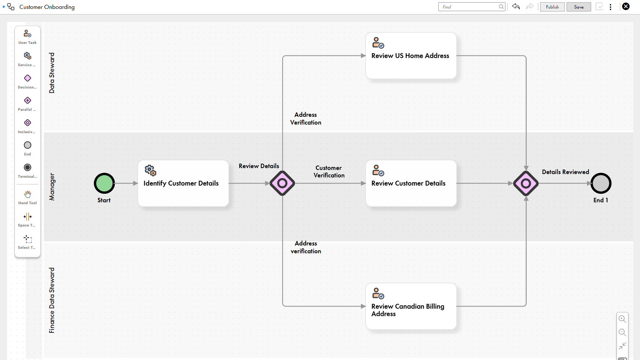Pick the Decision gateway palette tool
This screenshot has height=360, width=640.
(x=28, y=82)
